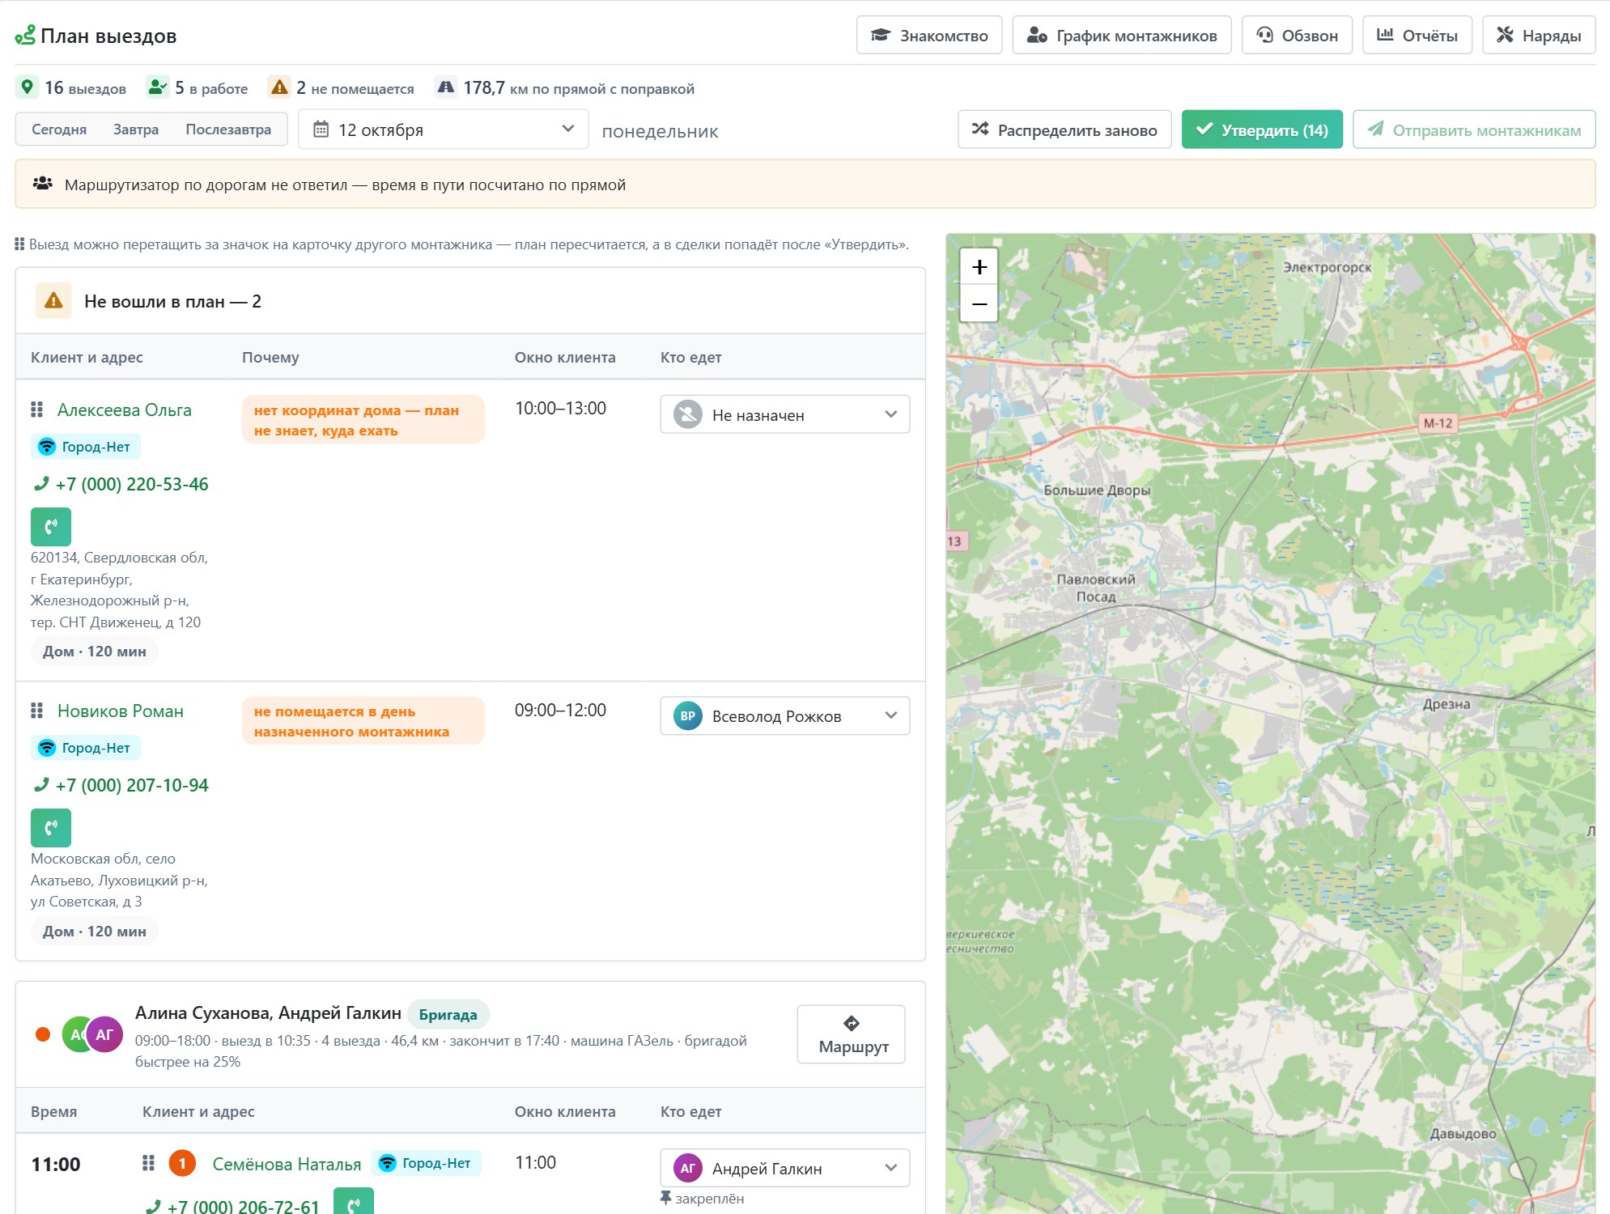Click the orange warning icon near 2 не помещается

[279, 87]
